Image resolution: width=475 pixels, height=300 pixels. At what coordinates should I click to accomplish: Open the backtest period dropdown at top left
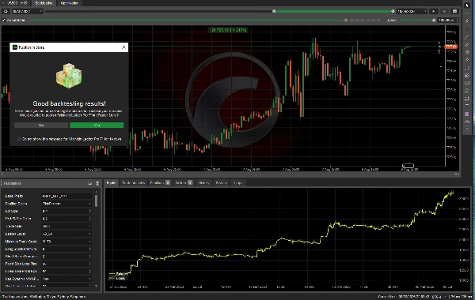[27, 11]
